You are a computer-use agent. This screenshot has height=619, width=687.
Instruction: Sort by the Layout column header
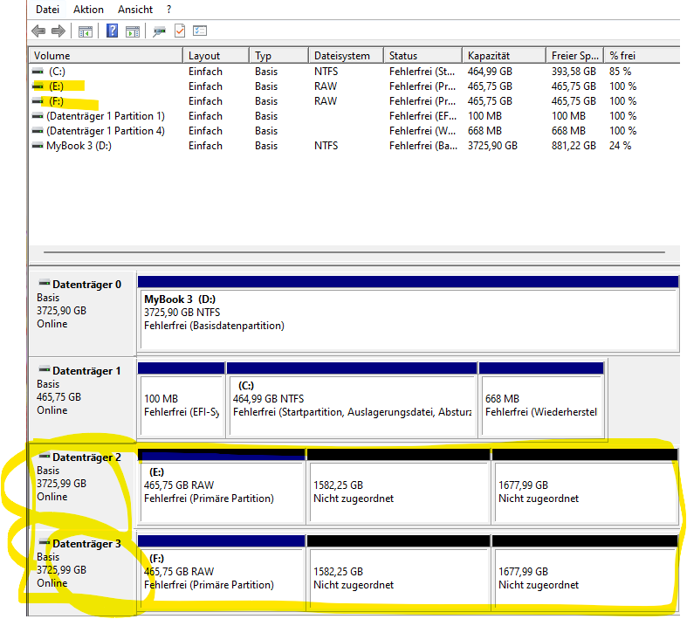pos(216,56)
